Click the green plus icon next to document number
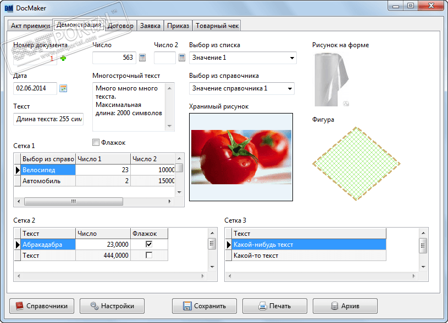Viewport: 448px width, 323px height. 63,58
